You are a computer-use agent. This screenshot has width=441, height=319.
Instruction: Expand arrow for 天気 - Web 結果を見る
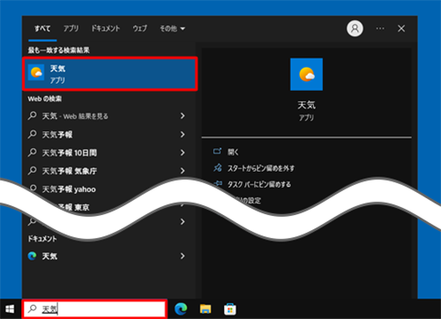183,116
